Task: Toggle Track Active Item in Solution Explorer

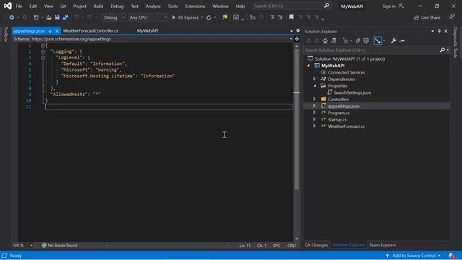Action: coord(378,40)
